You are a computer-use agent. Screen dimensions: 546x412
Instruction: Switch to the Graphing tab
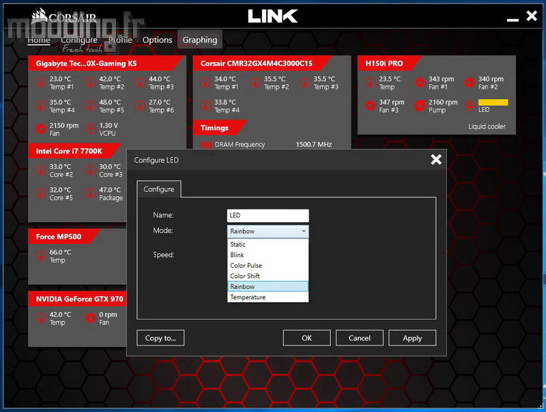pyautogui.click(x=200, y=40)
